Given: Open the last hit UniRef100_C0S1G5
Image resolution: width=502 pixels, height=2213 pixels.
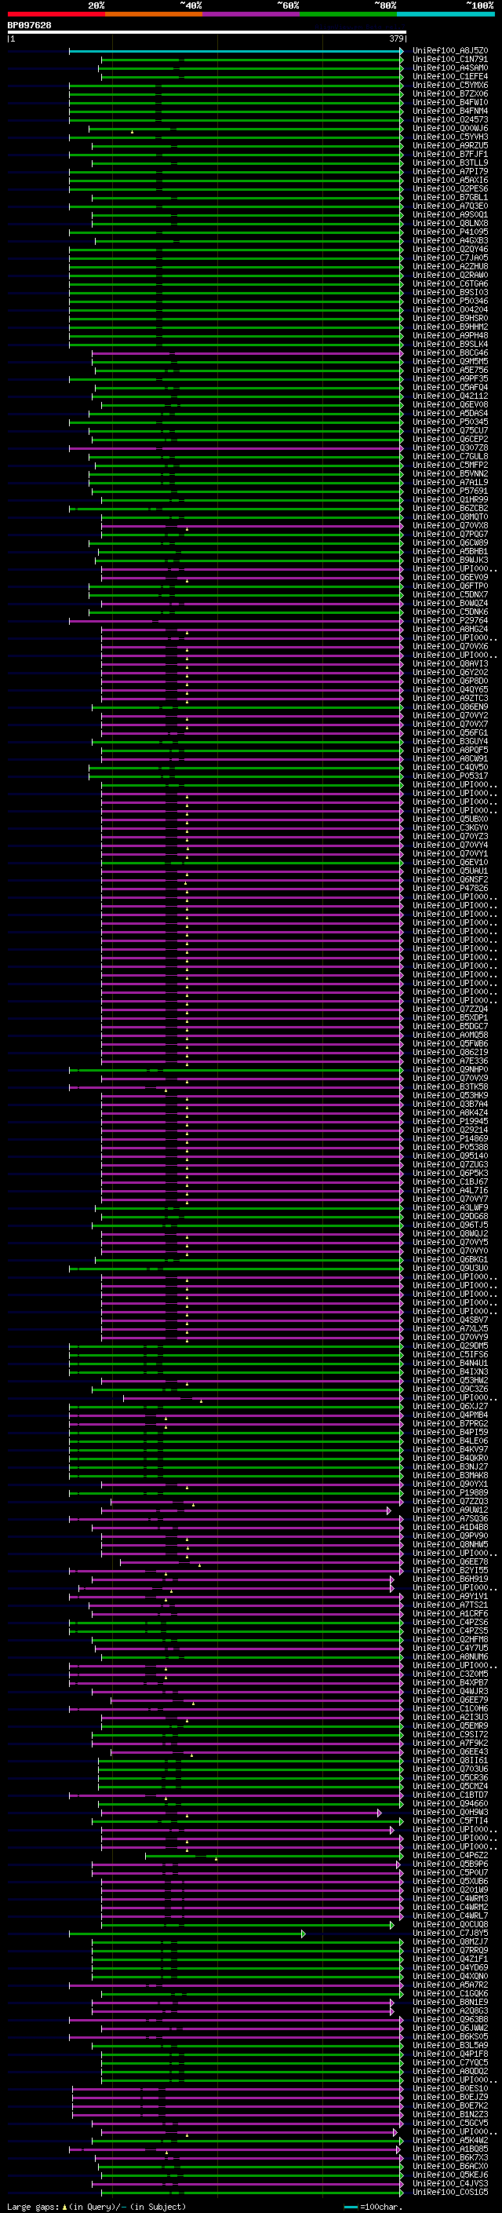Looking at the screenshot, I should pyautogui.click(x=449, y=2192).
